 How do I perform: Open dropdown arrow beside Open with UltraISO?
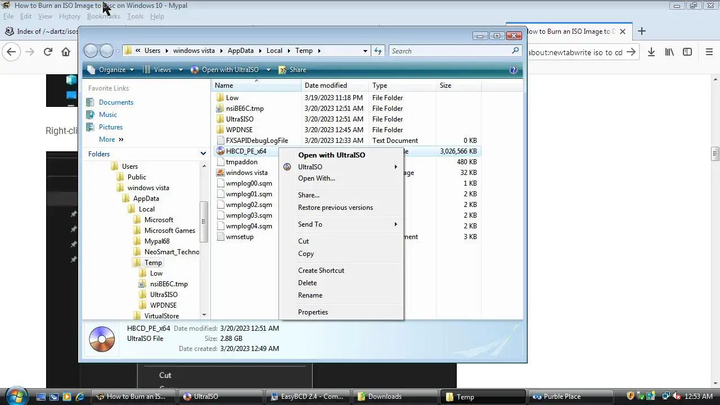(268, 70)
